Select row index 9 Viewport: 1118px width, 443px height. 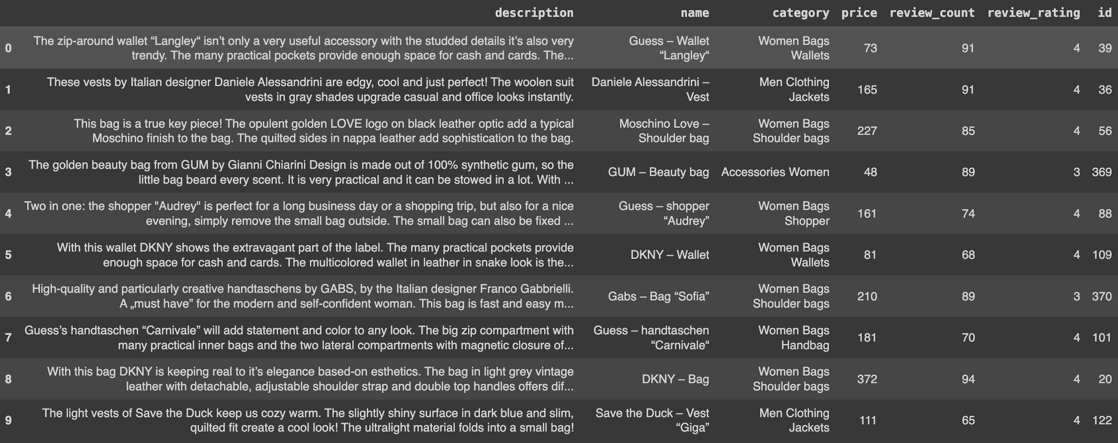[8, 420]
